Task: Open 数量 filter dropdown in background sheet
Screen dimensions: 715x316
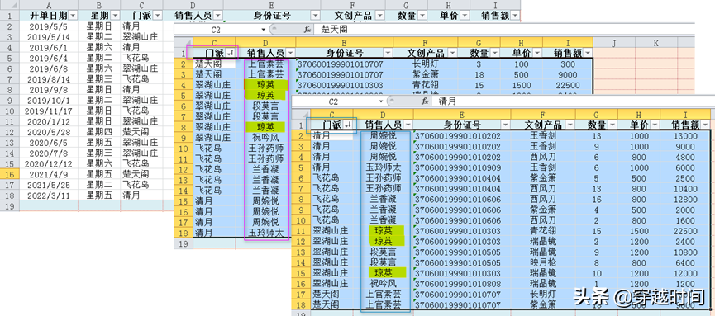Action: coord(422,16)
